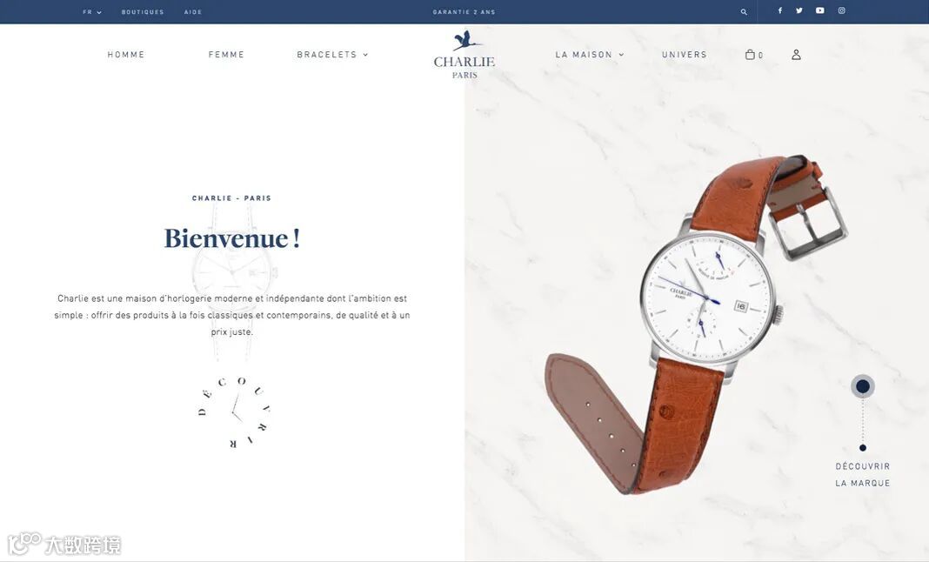
Task: Expand the FR language dropdown
Action: (92, 12)
